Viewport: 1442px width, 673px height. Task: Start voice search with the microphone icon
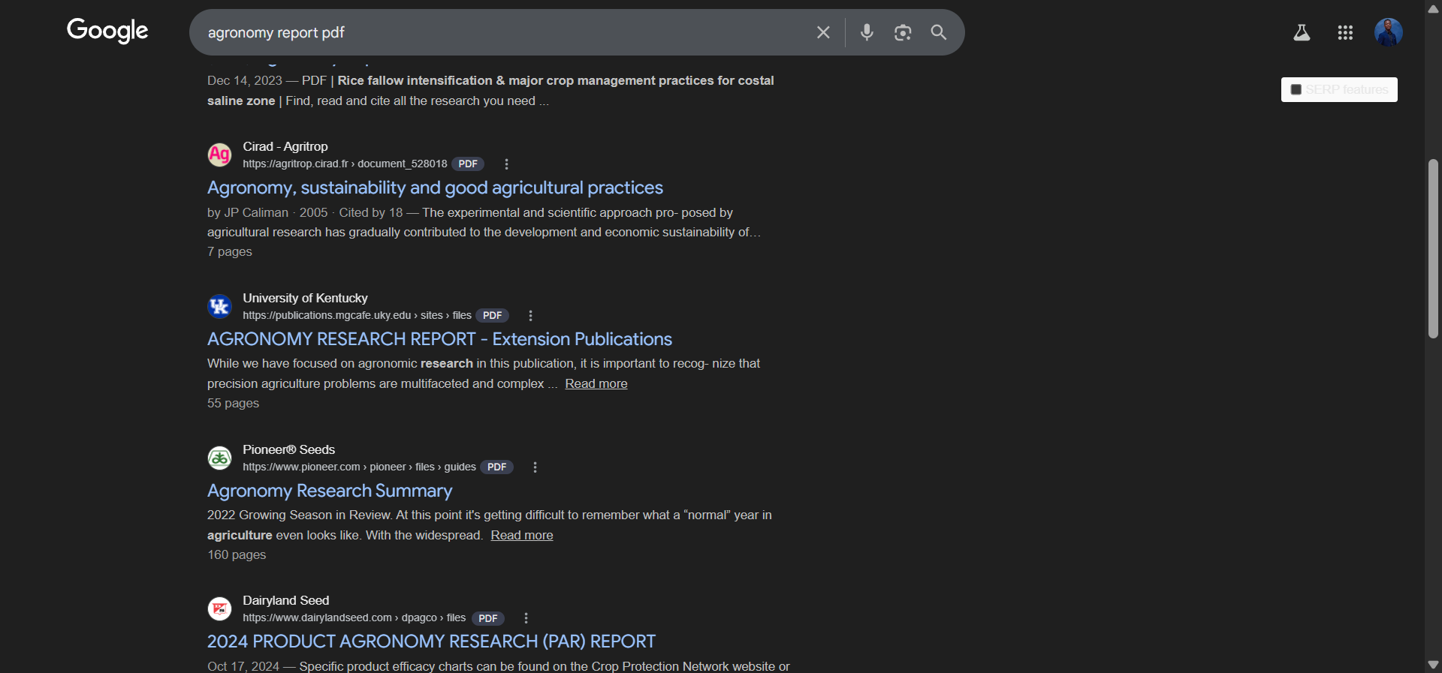(x=867, y=32)
